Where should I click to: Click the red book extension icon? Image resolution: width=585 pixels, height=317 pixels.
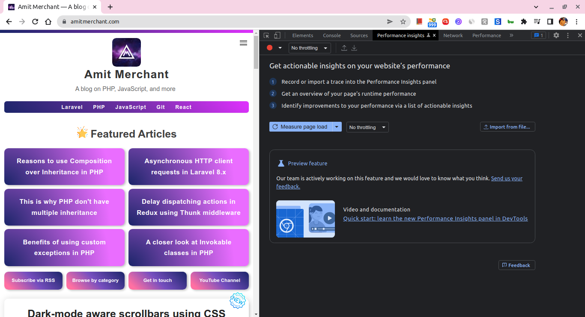click(419, 21)
